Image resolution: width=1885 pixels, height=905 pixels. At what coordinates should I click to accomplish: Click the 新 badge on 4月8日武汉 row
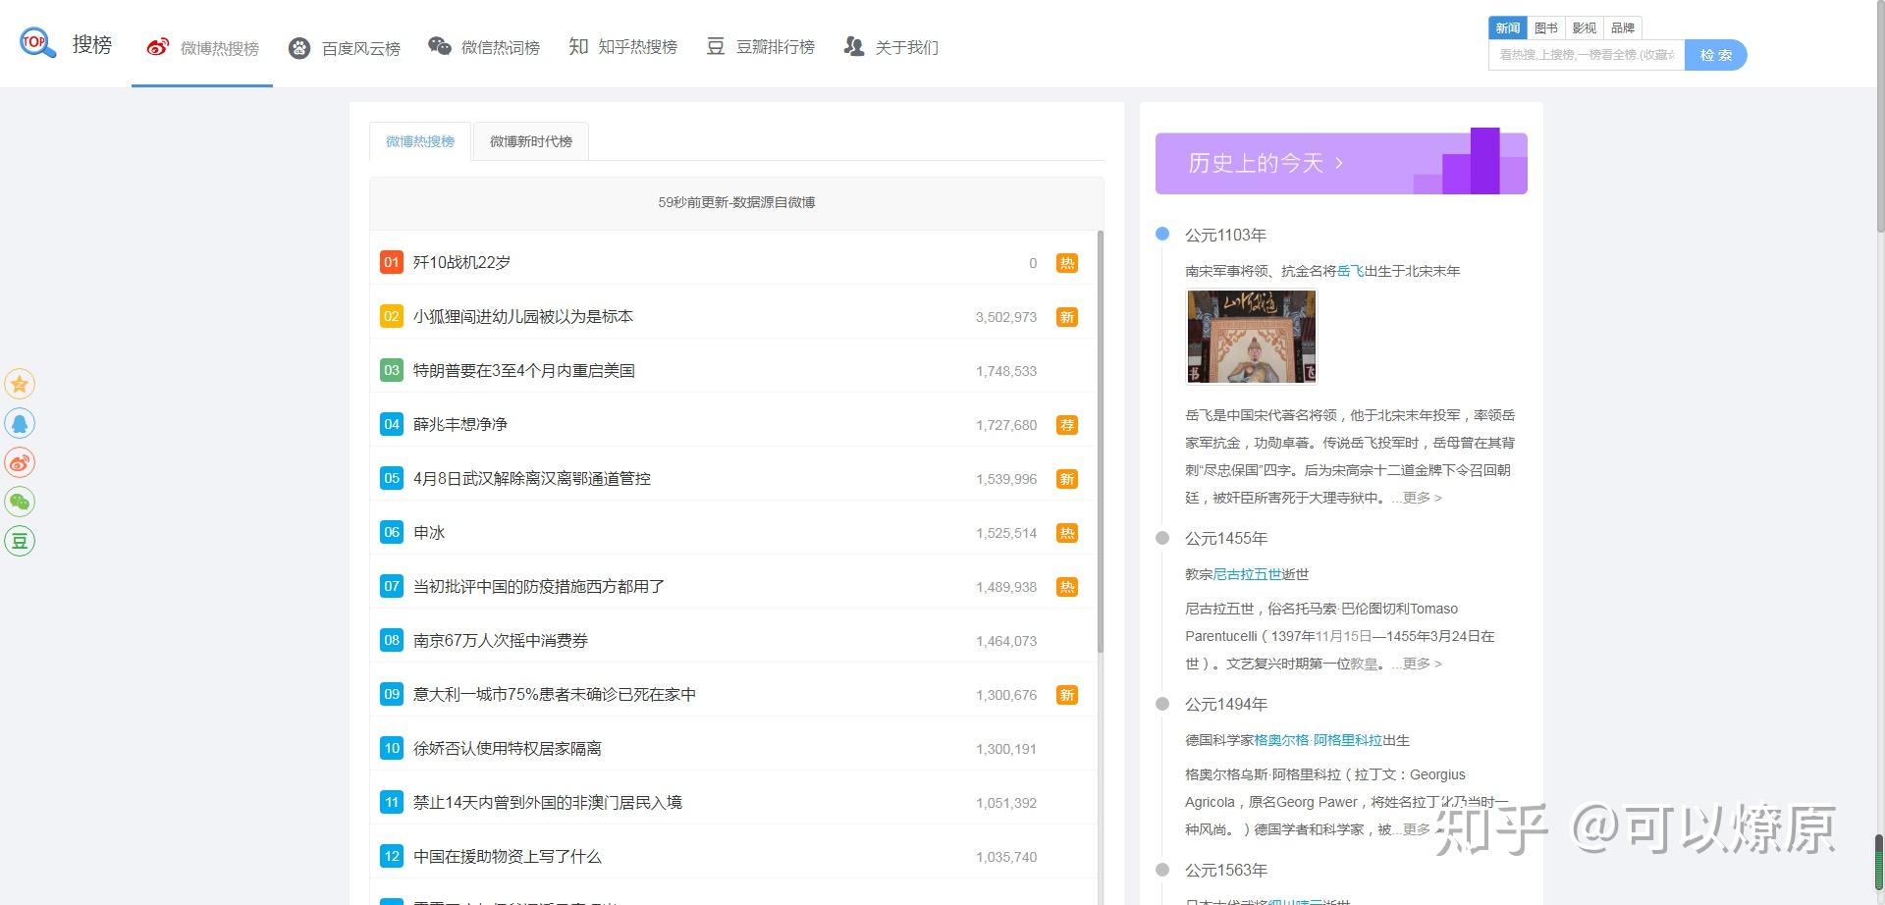coord(1066,479)
